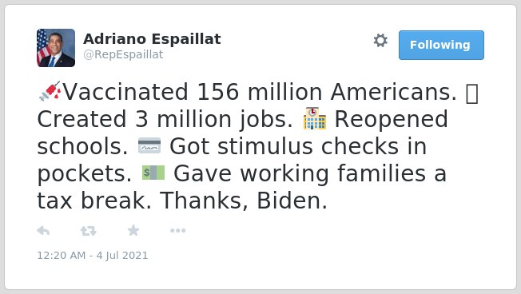Click the 'Gave working families a' text
This screenshot has width=521, height=294.
pyautogui.click(x=310, y=173)
